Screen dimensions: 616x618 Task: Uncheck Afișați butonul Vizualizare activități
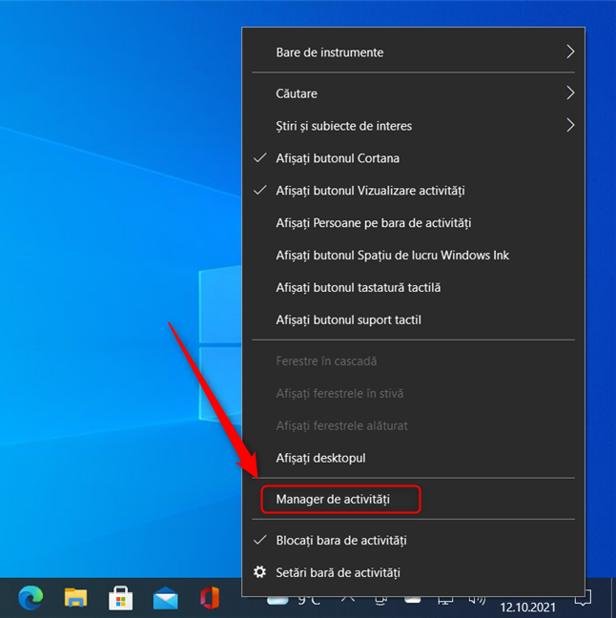coord(413,191)
